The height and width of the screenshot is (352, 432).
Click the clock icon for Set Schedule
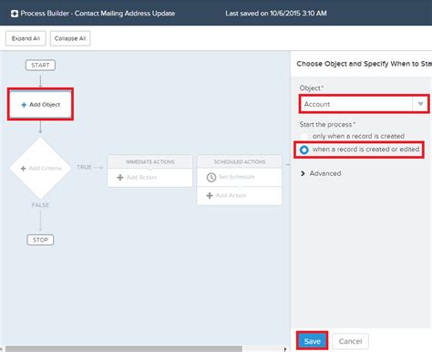pyautogui.click(x=211, y=177)
